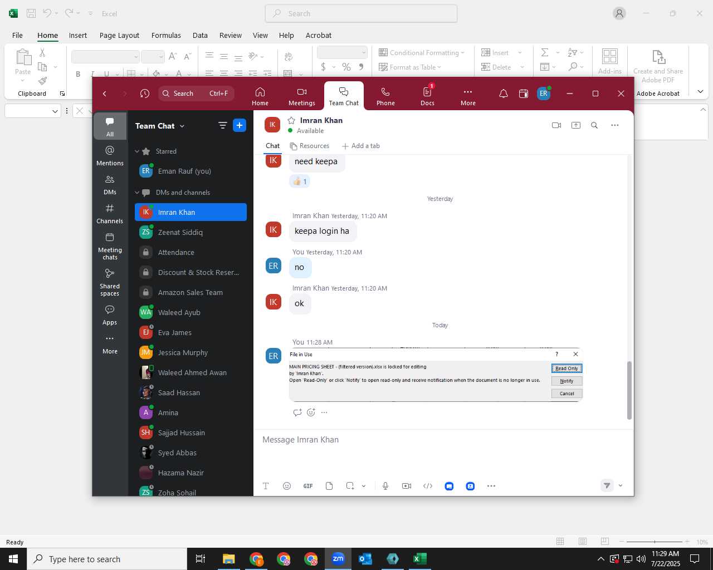Click More in Zoom left sidebar
Image resolution: width=713 pixels, height=570 pixels.
(110, 344)
